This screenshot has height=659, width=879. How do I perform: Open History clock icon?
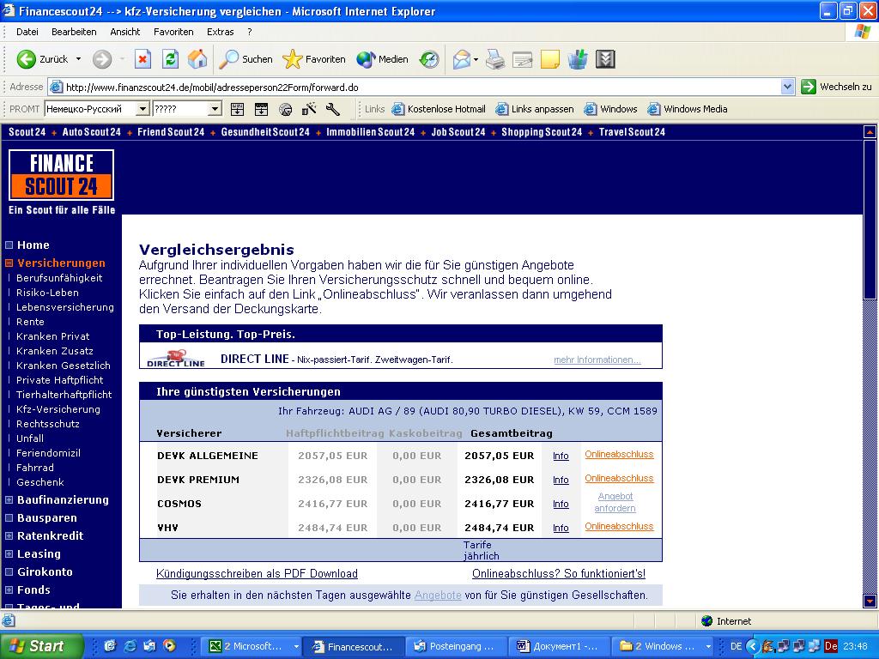(x=429, y=59)
